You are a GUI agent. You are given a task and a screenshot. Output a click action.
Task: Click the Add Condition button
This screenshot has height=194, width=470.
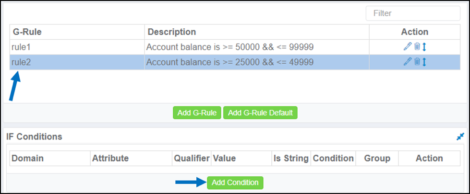click(235, 183)
